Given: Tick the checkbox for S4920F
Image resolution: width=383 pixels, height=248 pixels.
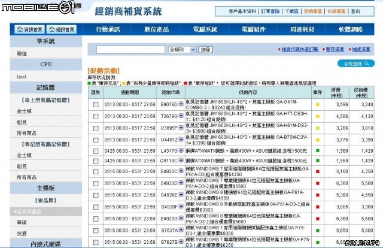Looking at the screenshot, I should [96, 207].
